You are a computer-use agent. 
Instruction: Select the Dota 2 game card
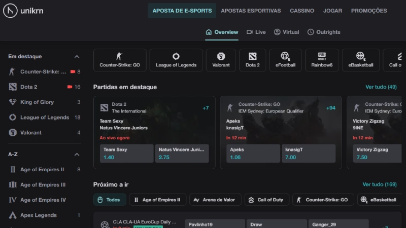[x=252, y=60]
